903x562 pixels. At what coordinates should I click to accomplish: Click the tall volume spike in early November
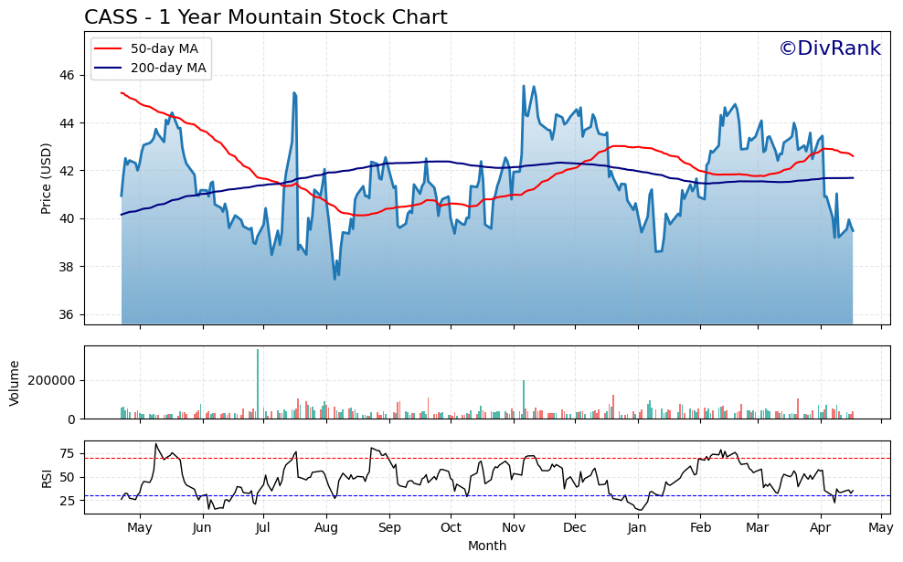point(524,399)
